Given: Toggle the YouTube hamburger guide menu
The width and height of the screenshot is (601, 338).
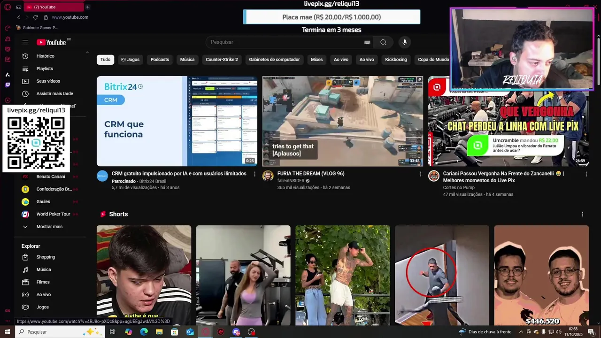Looking at the screenshot, I should coord(25,42).
